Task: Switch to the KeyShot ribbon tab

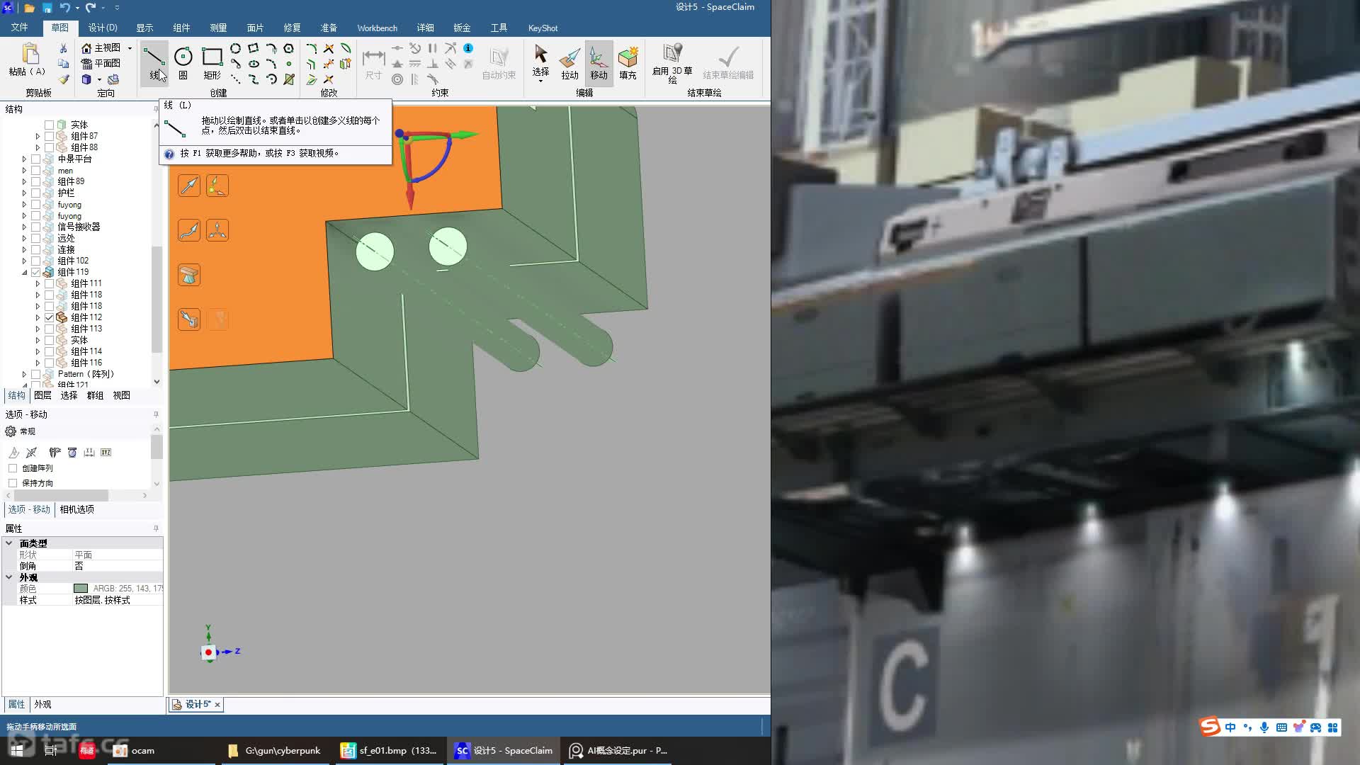Action: point(543,28)
